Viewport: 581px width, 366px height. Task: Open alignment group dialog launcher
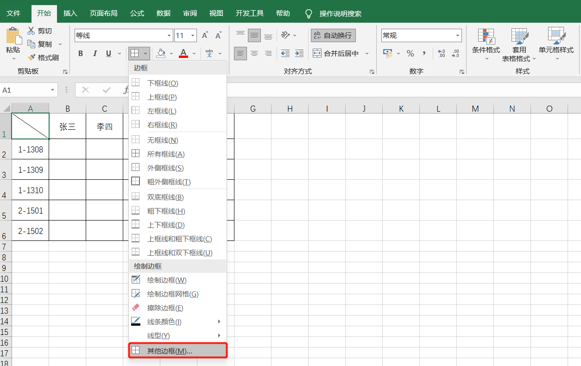pyautogui.click(x=372, y=72)
